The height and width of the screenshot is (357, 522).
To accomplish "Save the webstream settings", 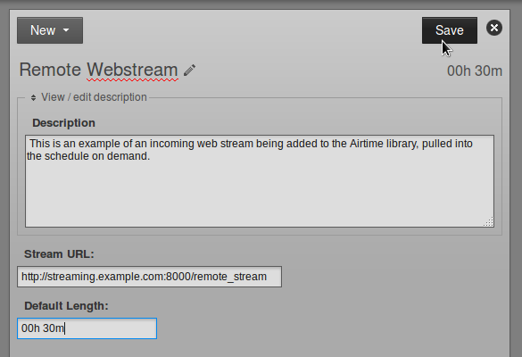I will [450, 30].
